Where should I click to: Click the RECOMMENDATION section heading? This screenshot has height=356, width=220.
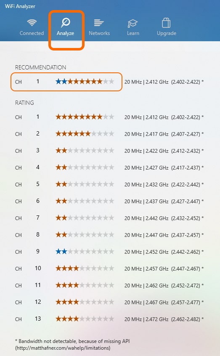(x=40, y=67)
